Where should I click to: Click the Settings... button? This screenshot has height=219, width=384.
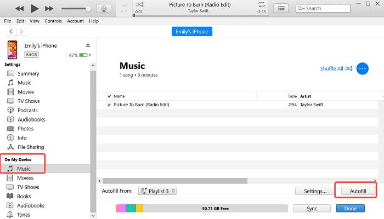pyautogui.click(x=315, y=191)
